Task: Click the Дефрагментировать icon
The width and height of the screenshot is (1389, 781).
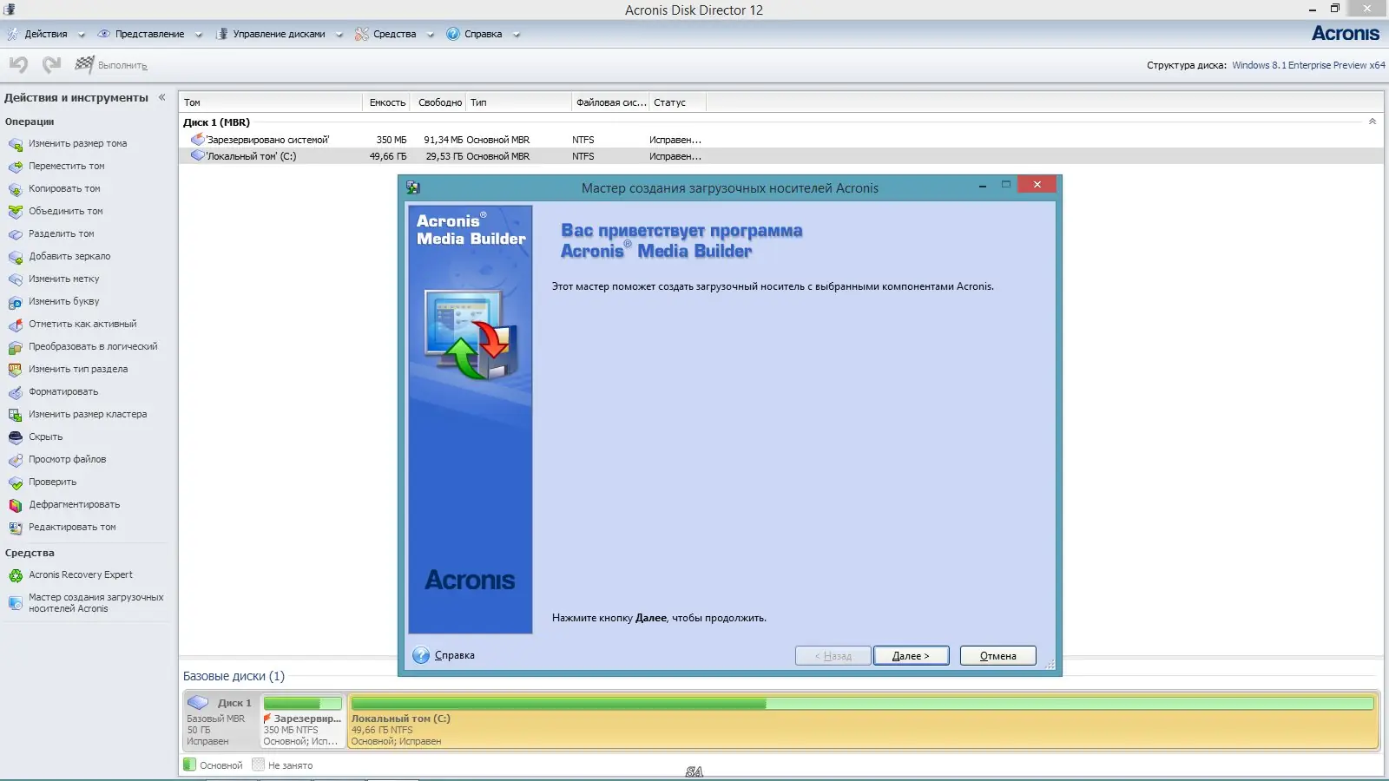Action: (16, 505)
